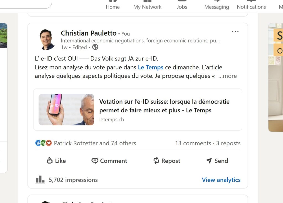Open the Le Temps article preview thumbnail
Screen dimensions: 283x203
point(66,109)
